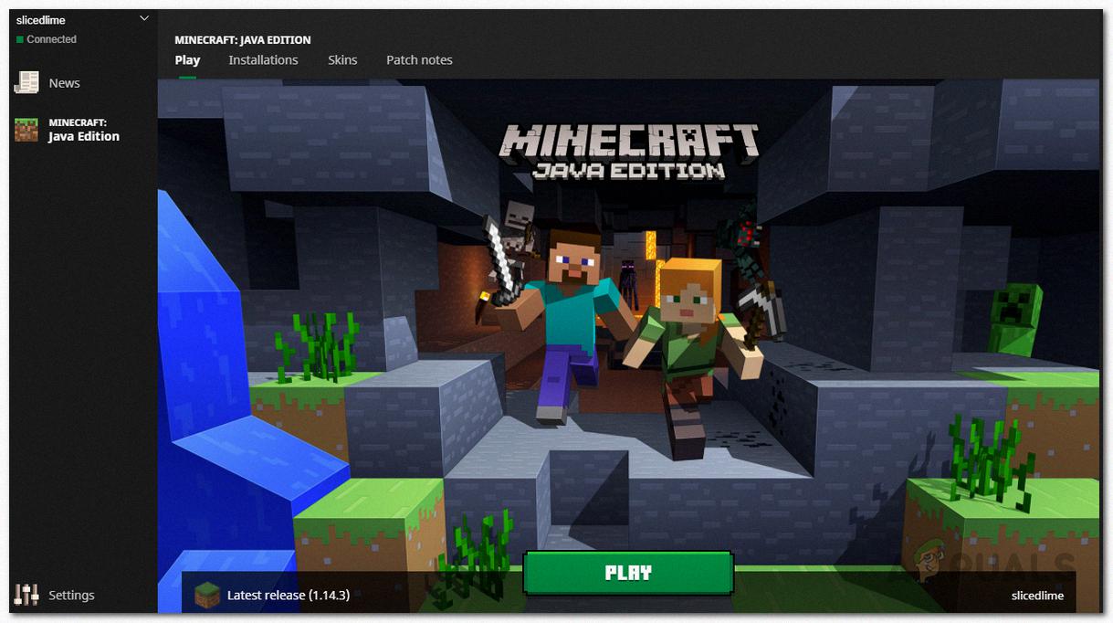1113x623 pixels.
Task: Click the MINECRAFT: JAVA EDITION header title
Action: point(243,40)
